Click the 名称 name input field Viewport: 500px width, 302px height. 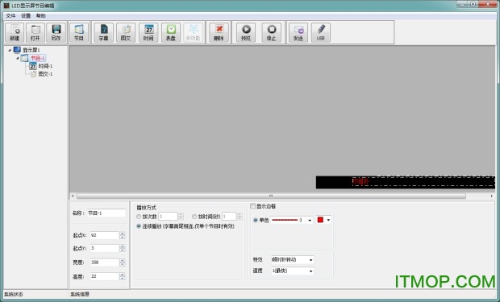106,213
